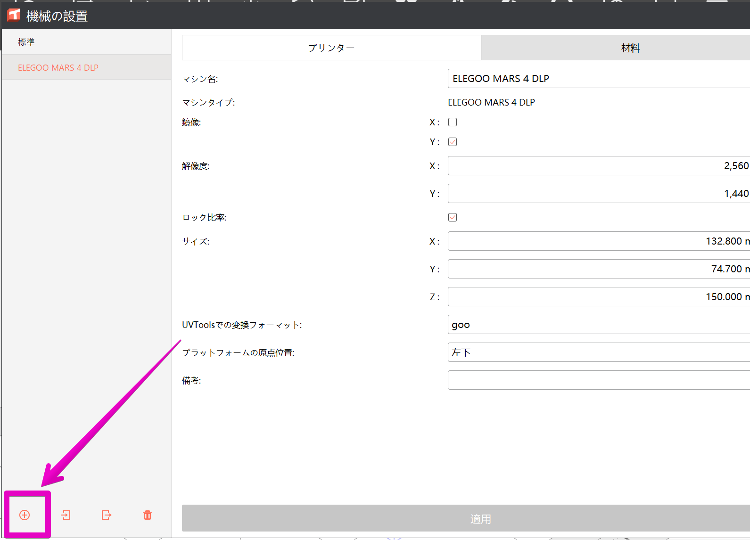750x540 pixels.
Task: Click the resolution Y field 1,440
Action: click(x=599, y=194)
